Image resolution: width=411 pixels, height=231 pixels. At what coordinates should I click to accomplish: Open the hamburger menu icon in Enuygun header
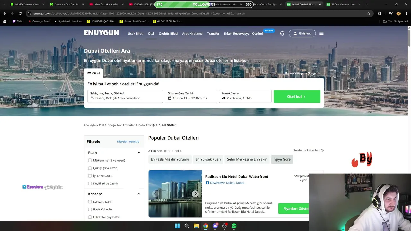[321, 33]
